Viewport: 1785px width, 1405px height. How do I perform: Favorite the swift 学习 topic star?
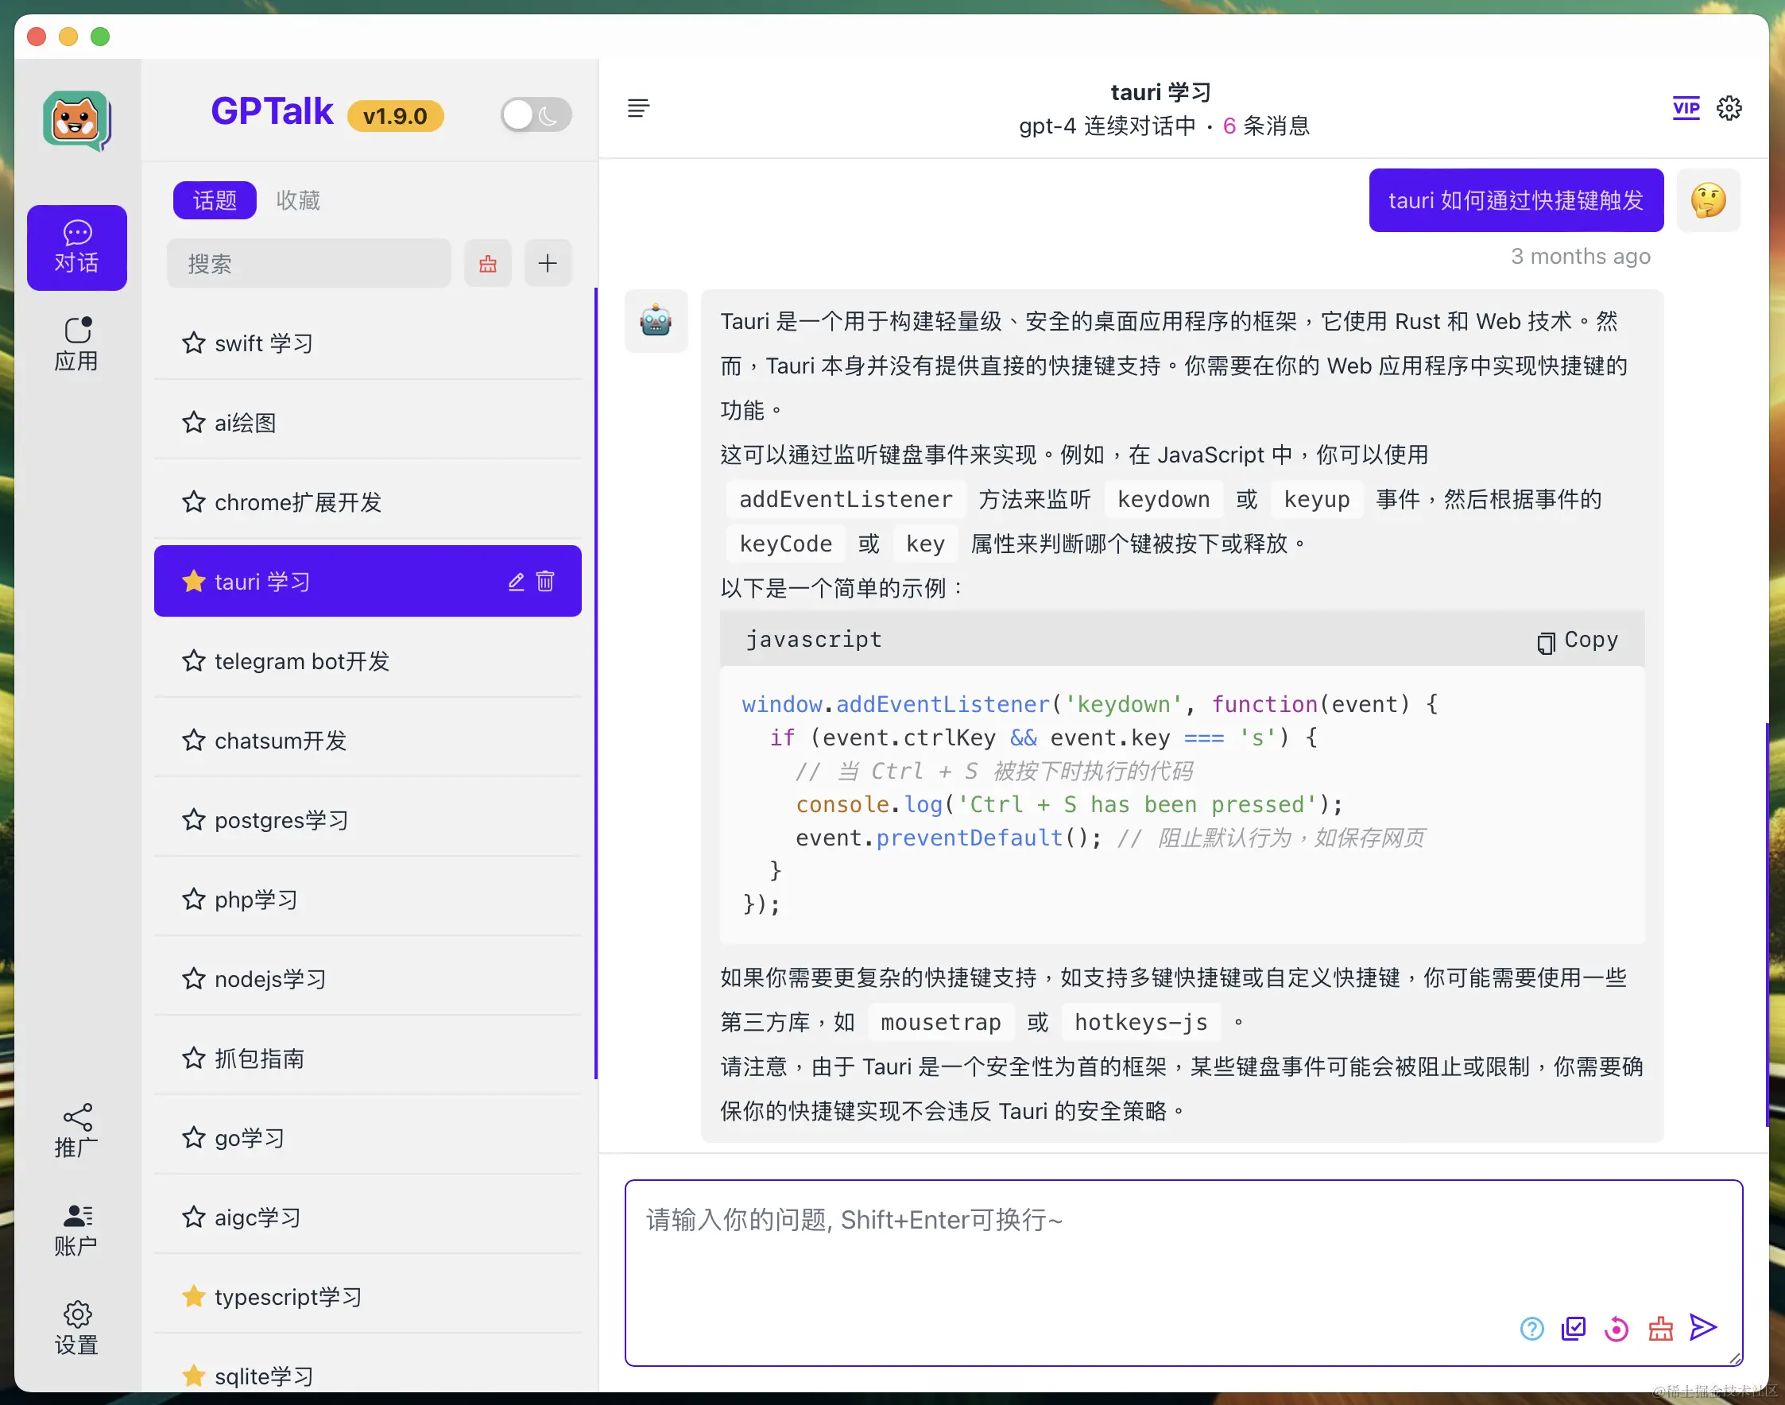pos(194,343)
